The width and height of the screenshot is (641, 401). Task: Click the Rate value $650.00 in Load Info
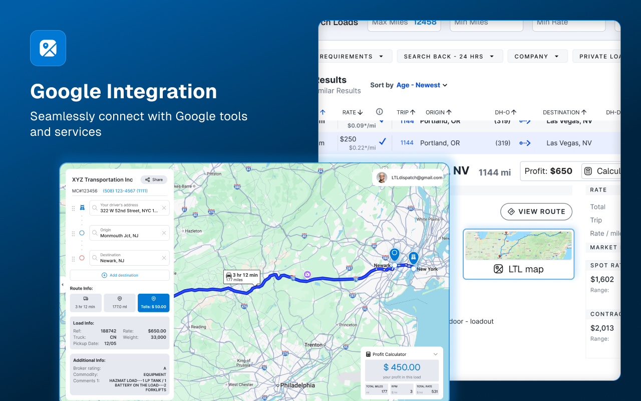coord(157,331)
